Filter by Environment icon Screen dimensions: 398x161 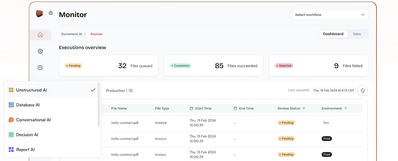tap(345, 109)
